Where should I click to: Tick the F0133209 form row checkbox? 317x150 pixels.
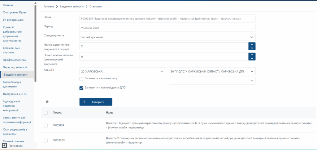pyautogui.click(x=46, y=140)
